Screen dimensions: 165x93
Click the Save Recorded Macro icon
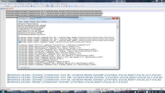66,6
